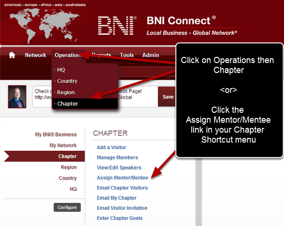This screenshot has width=284, height=226.
Task: Click the Configure button
Action: tap(67, 208)
